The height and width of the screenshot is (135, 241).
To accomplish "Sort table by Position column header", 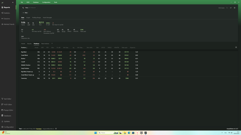I will point(24,48).
